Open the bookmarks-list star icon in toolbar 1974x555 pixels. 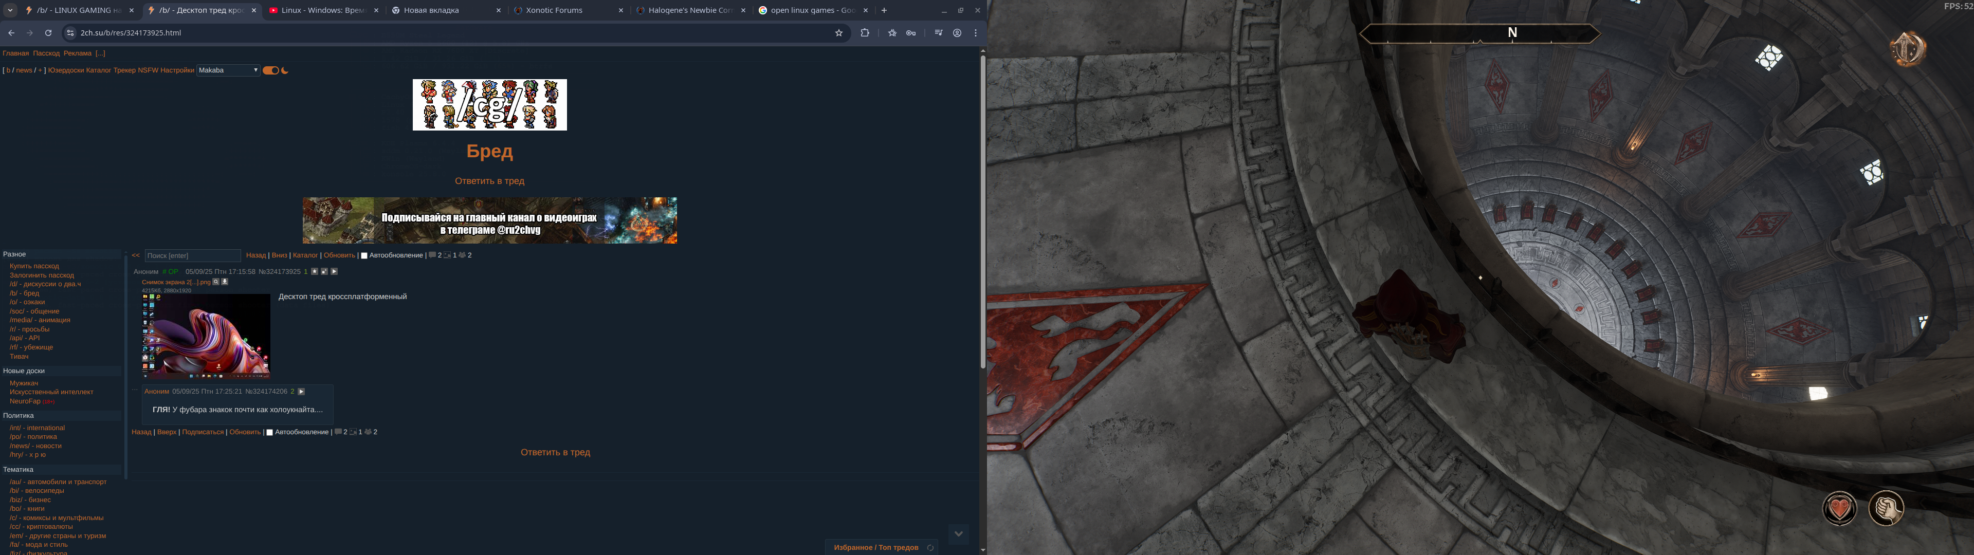tap(892, 33)
